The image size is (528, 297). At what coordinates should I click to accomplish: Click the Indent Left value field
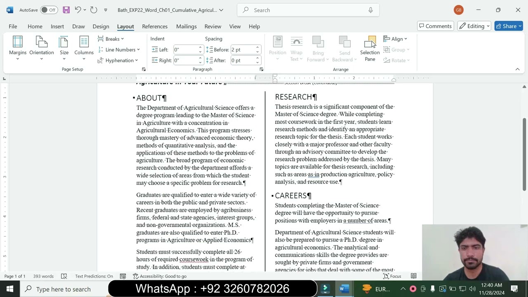pyautogui.click(x=185, y=49)
